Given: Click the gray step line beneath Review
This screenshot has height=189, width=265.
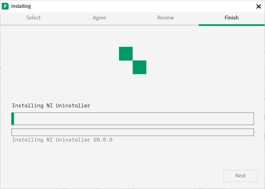Looking at the screenshot, I should pyautogui.click(x=165, y=25).
